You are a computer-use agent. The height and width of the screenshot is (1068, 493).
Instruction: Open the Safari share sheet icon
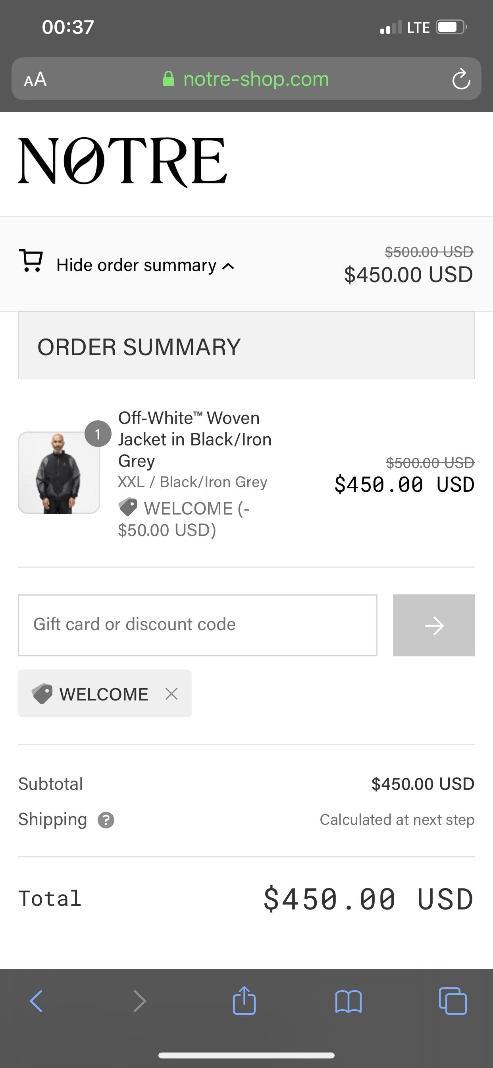tap(244, 1001)
